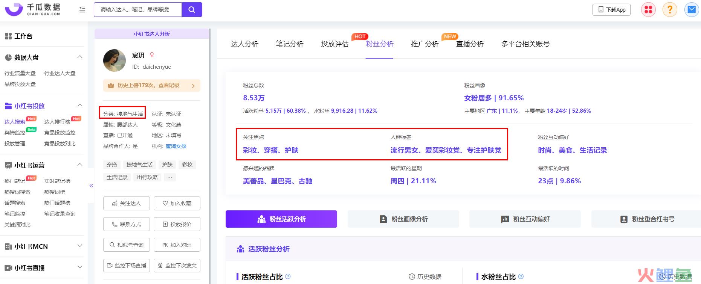Open the red apps grid icon
Viewport: 701px width, 284px height.
point(648,9)
